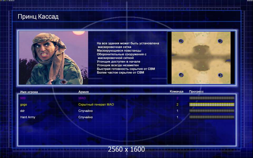Click 'Случайно' army in ddr row

[x=85, y=111]
